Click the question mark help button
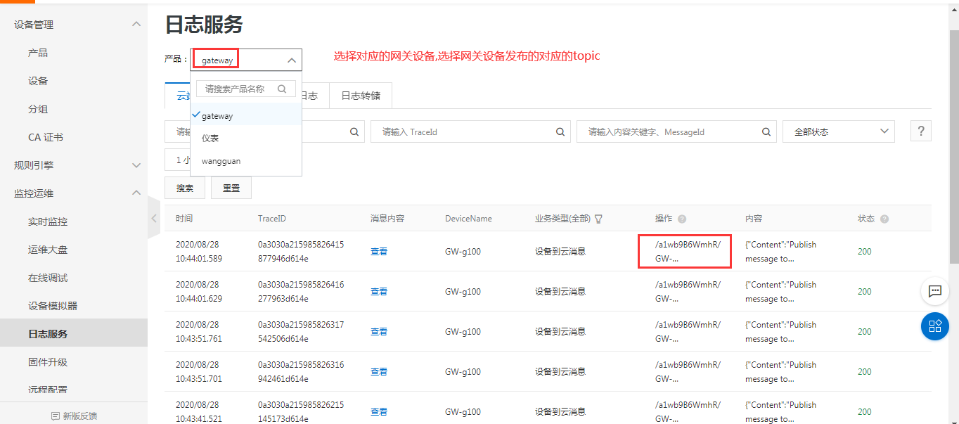This screenshot has width=959, height=424. 920,131
